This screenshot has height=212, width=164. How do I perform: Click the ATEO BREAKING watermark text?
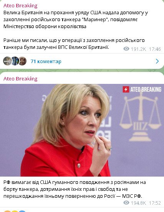click(x=146, y=90)
